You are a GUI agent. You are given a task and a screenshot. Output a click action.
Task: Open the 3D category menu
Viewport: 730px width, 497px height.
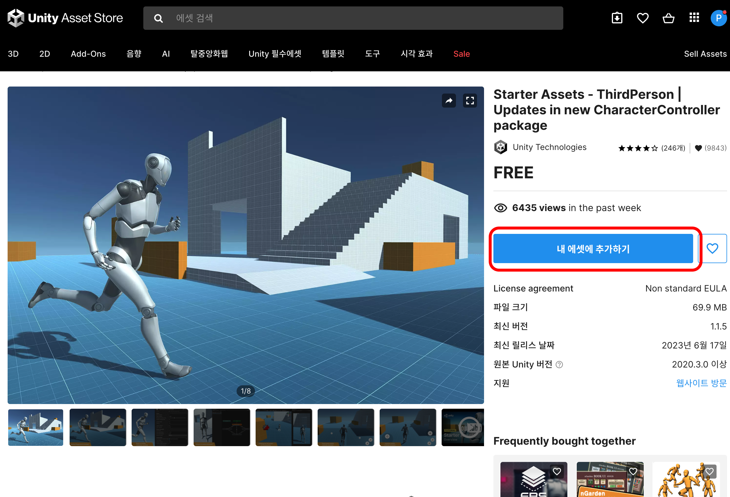click(13, 54)
